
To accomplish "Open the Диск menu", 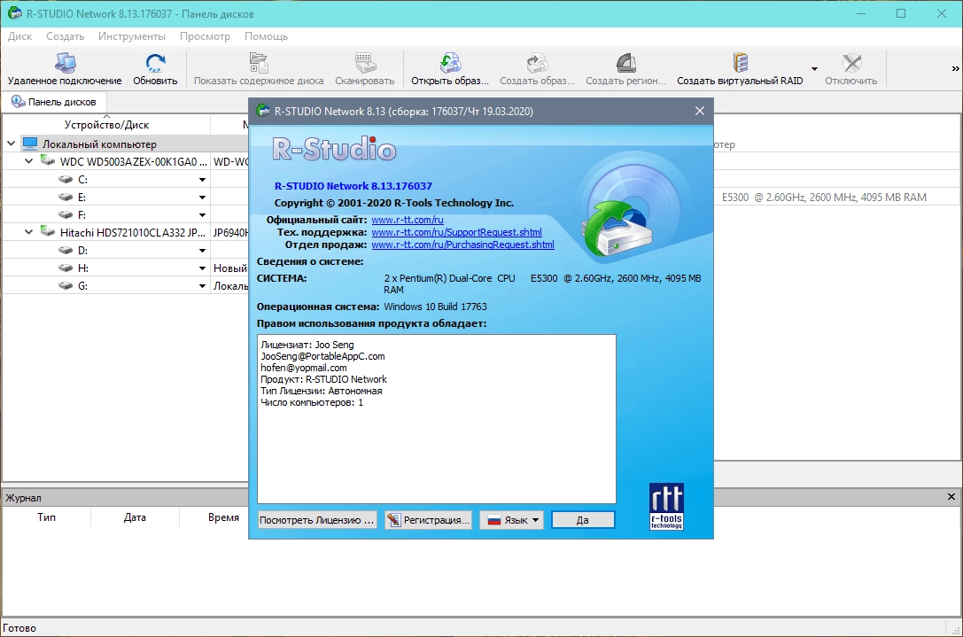I will click(20, 36).
